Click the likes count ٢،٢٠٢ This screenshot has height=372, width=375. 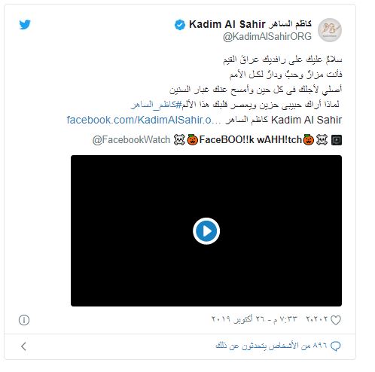pos(317,319)
